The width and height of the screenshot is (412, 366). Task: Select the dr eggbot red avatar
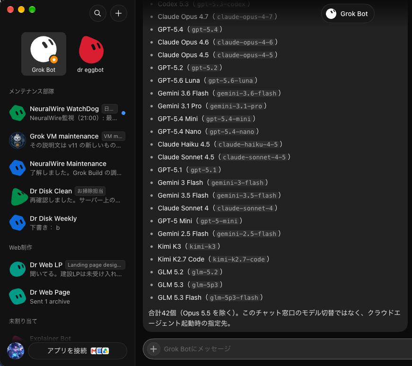tap(91, 50)
